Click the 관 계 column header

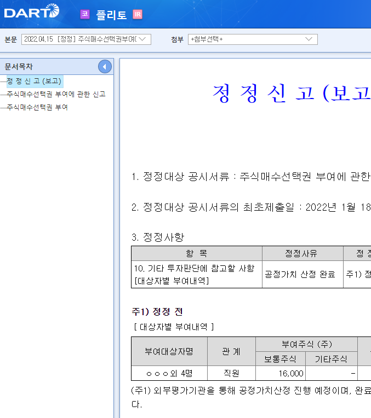click(231, 351)
